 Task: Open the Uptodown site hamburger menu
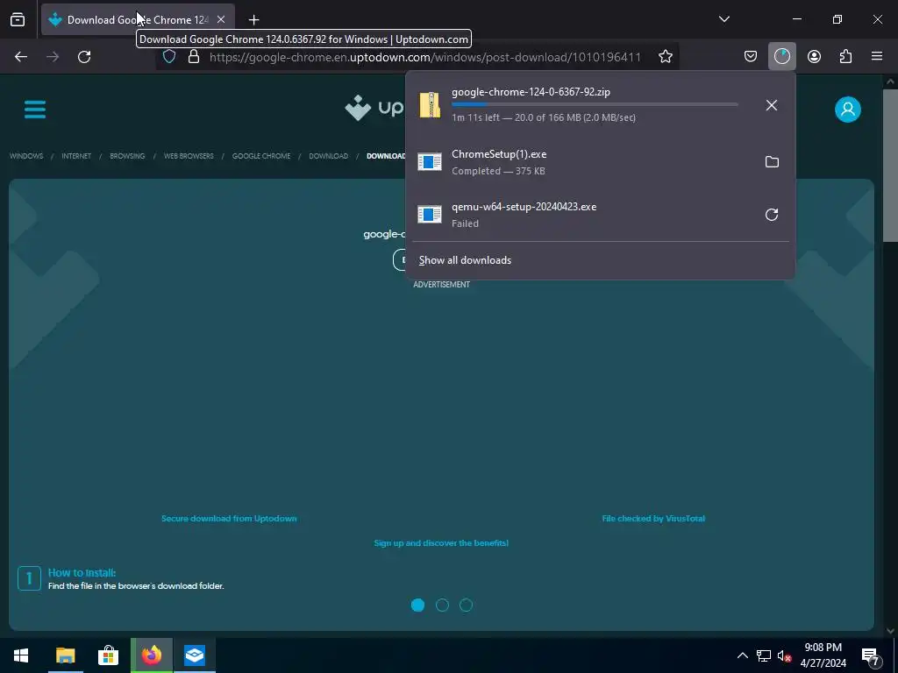[x=35, y=110]
